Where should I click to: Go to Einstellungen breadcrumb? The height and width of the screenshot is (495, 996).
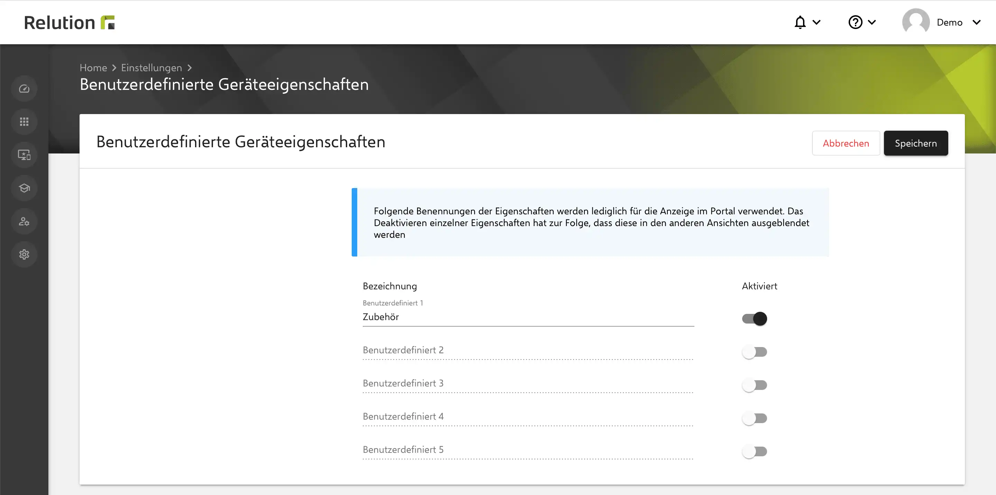coord(151,68)
